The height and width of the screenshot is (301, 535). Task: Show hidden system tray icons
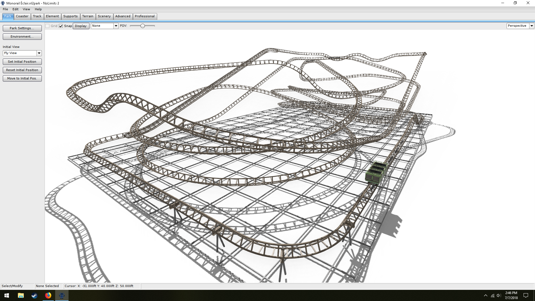coord(486,295)
